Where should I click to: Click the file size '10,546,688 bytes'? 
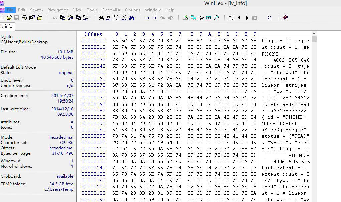point(57,57)
